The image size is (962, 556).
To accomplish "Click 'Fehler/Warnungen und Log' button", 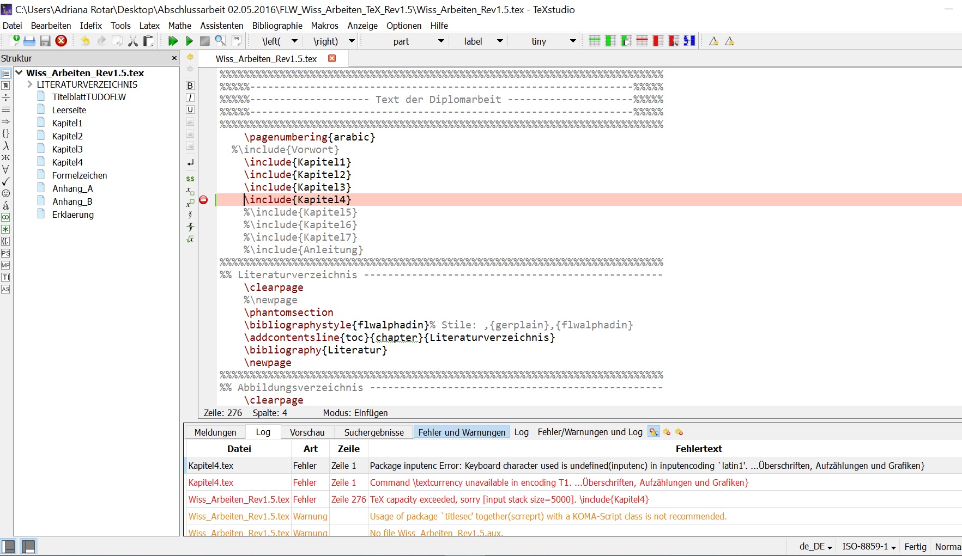I will pyautogui.click(x=590, y=432).
